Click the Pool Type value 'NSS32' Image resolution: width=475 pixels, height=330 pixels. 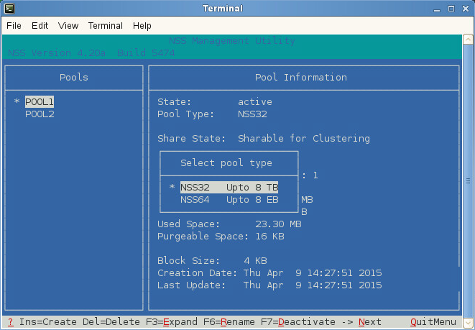[x=252, y=114]
